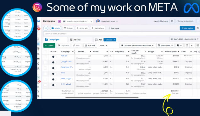
Task: Focus the Search by name, ID or filters field
Action: pyautogui.click(x=122, y=34)
